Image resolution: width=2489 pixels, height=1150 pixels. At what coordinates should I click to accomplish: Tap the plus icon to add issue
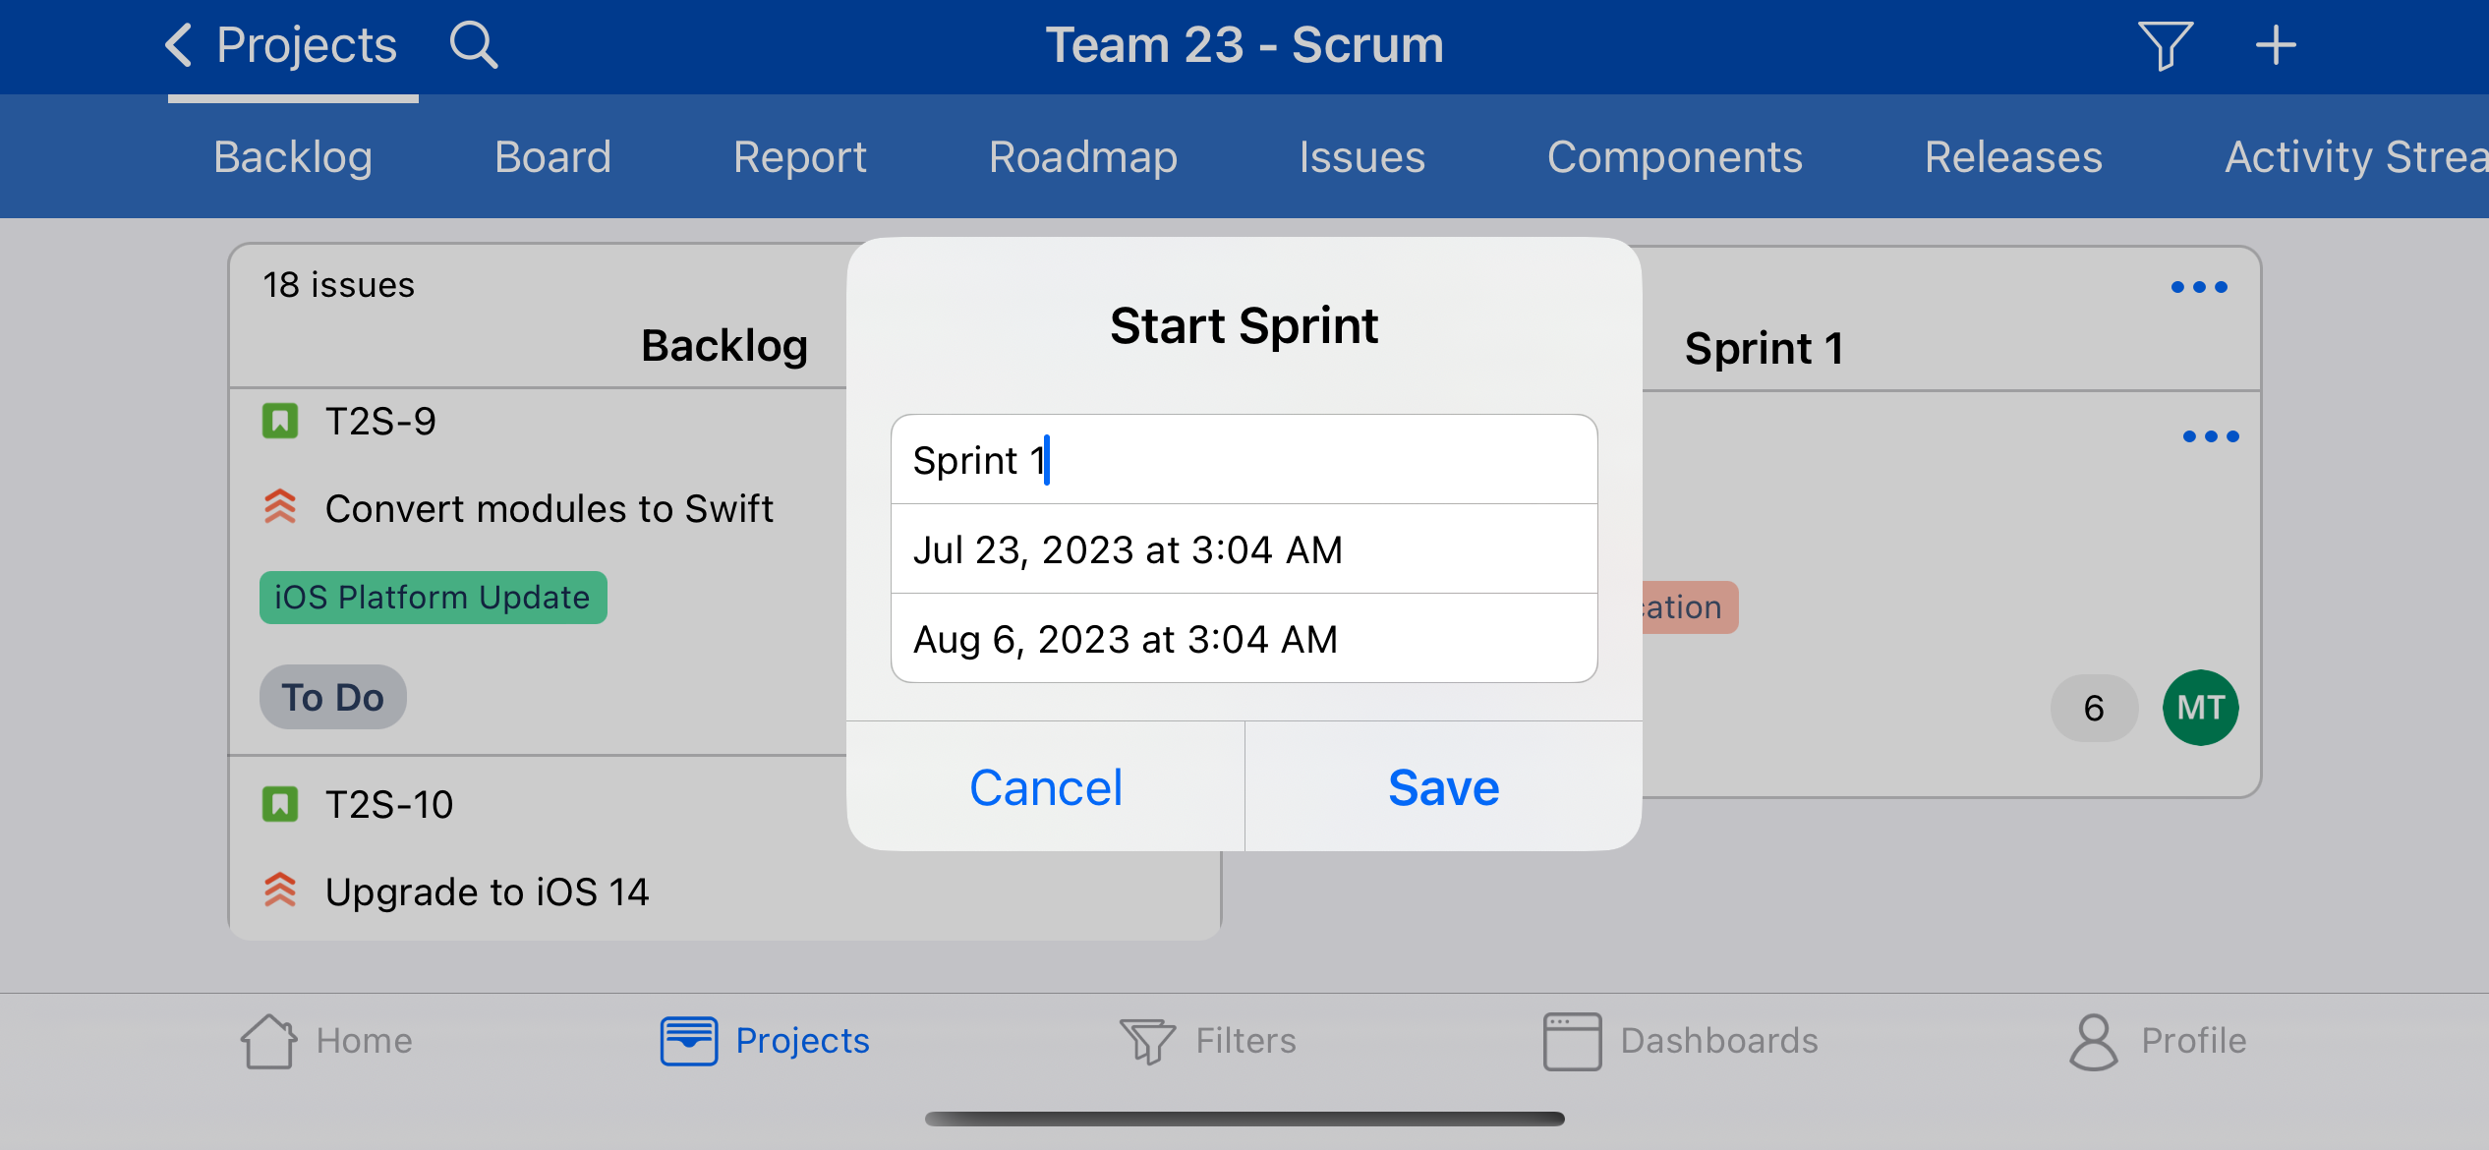(2275, 45)
